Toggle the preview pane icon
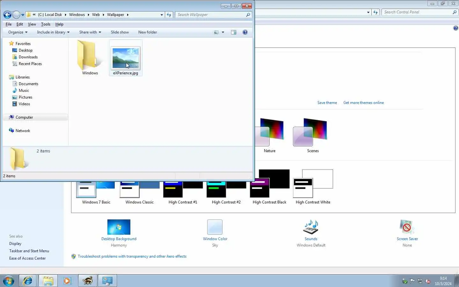459x287 pixels. (234, 32)
